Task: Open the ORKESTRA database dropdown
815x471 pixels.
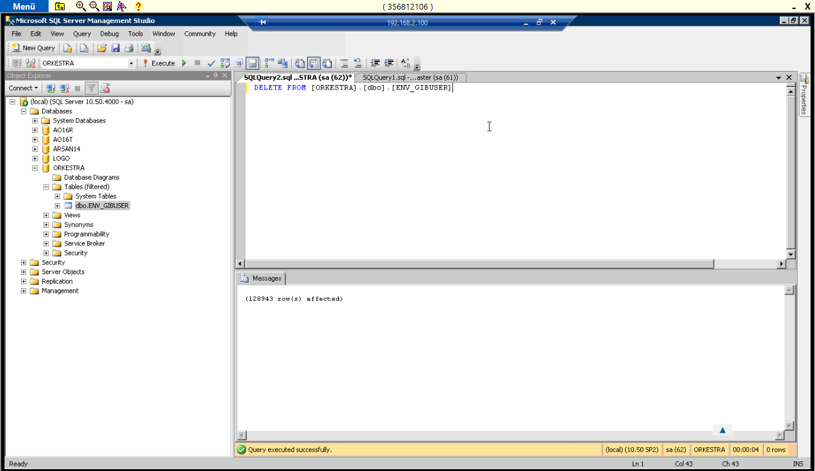Action: (131, 63)
